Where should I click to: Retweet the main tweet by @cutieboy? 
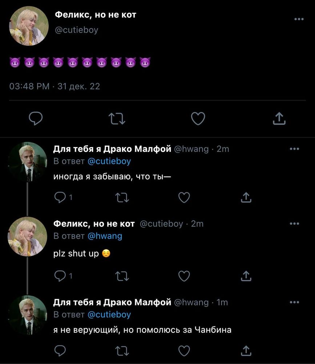(x=117, y=118)
